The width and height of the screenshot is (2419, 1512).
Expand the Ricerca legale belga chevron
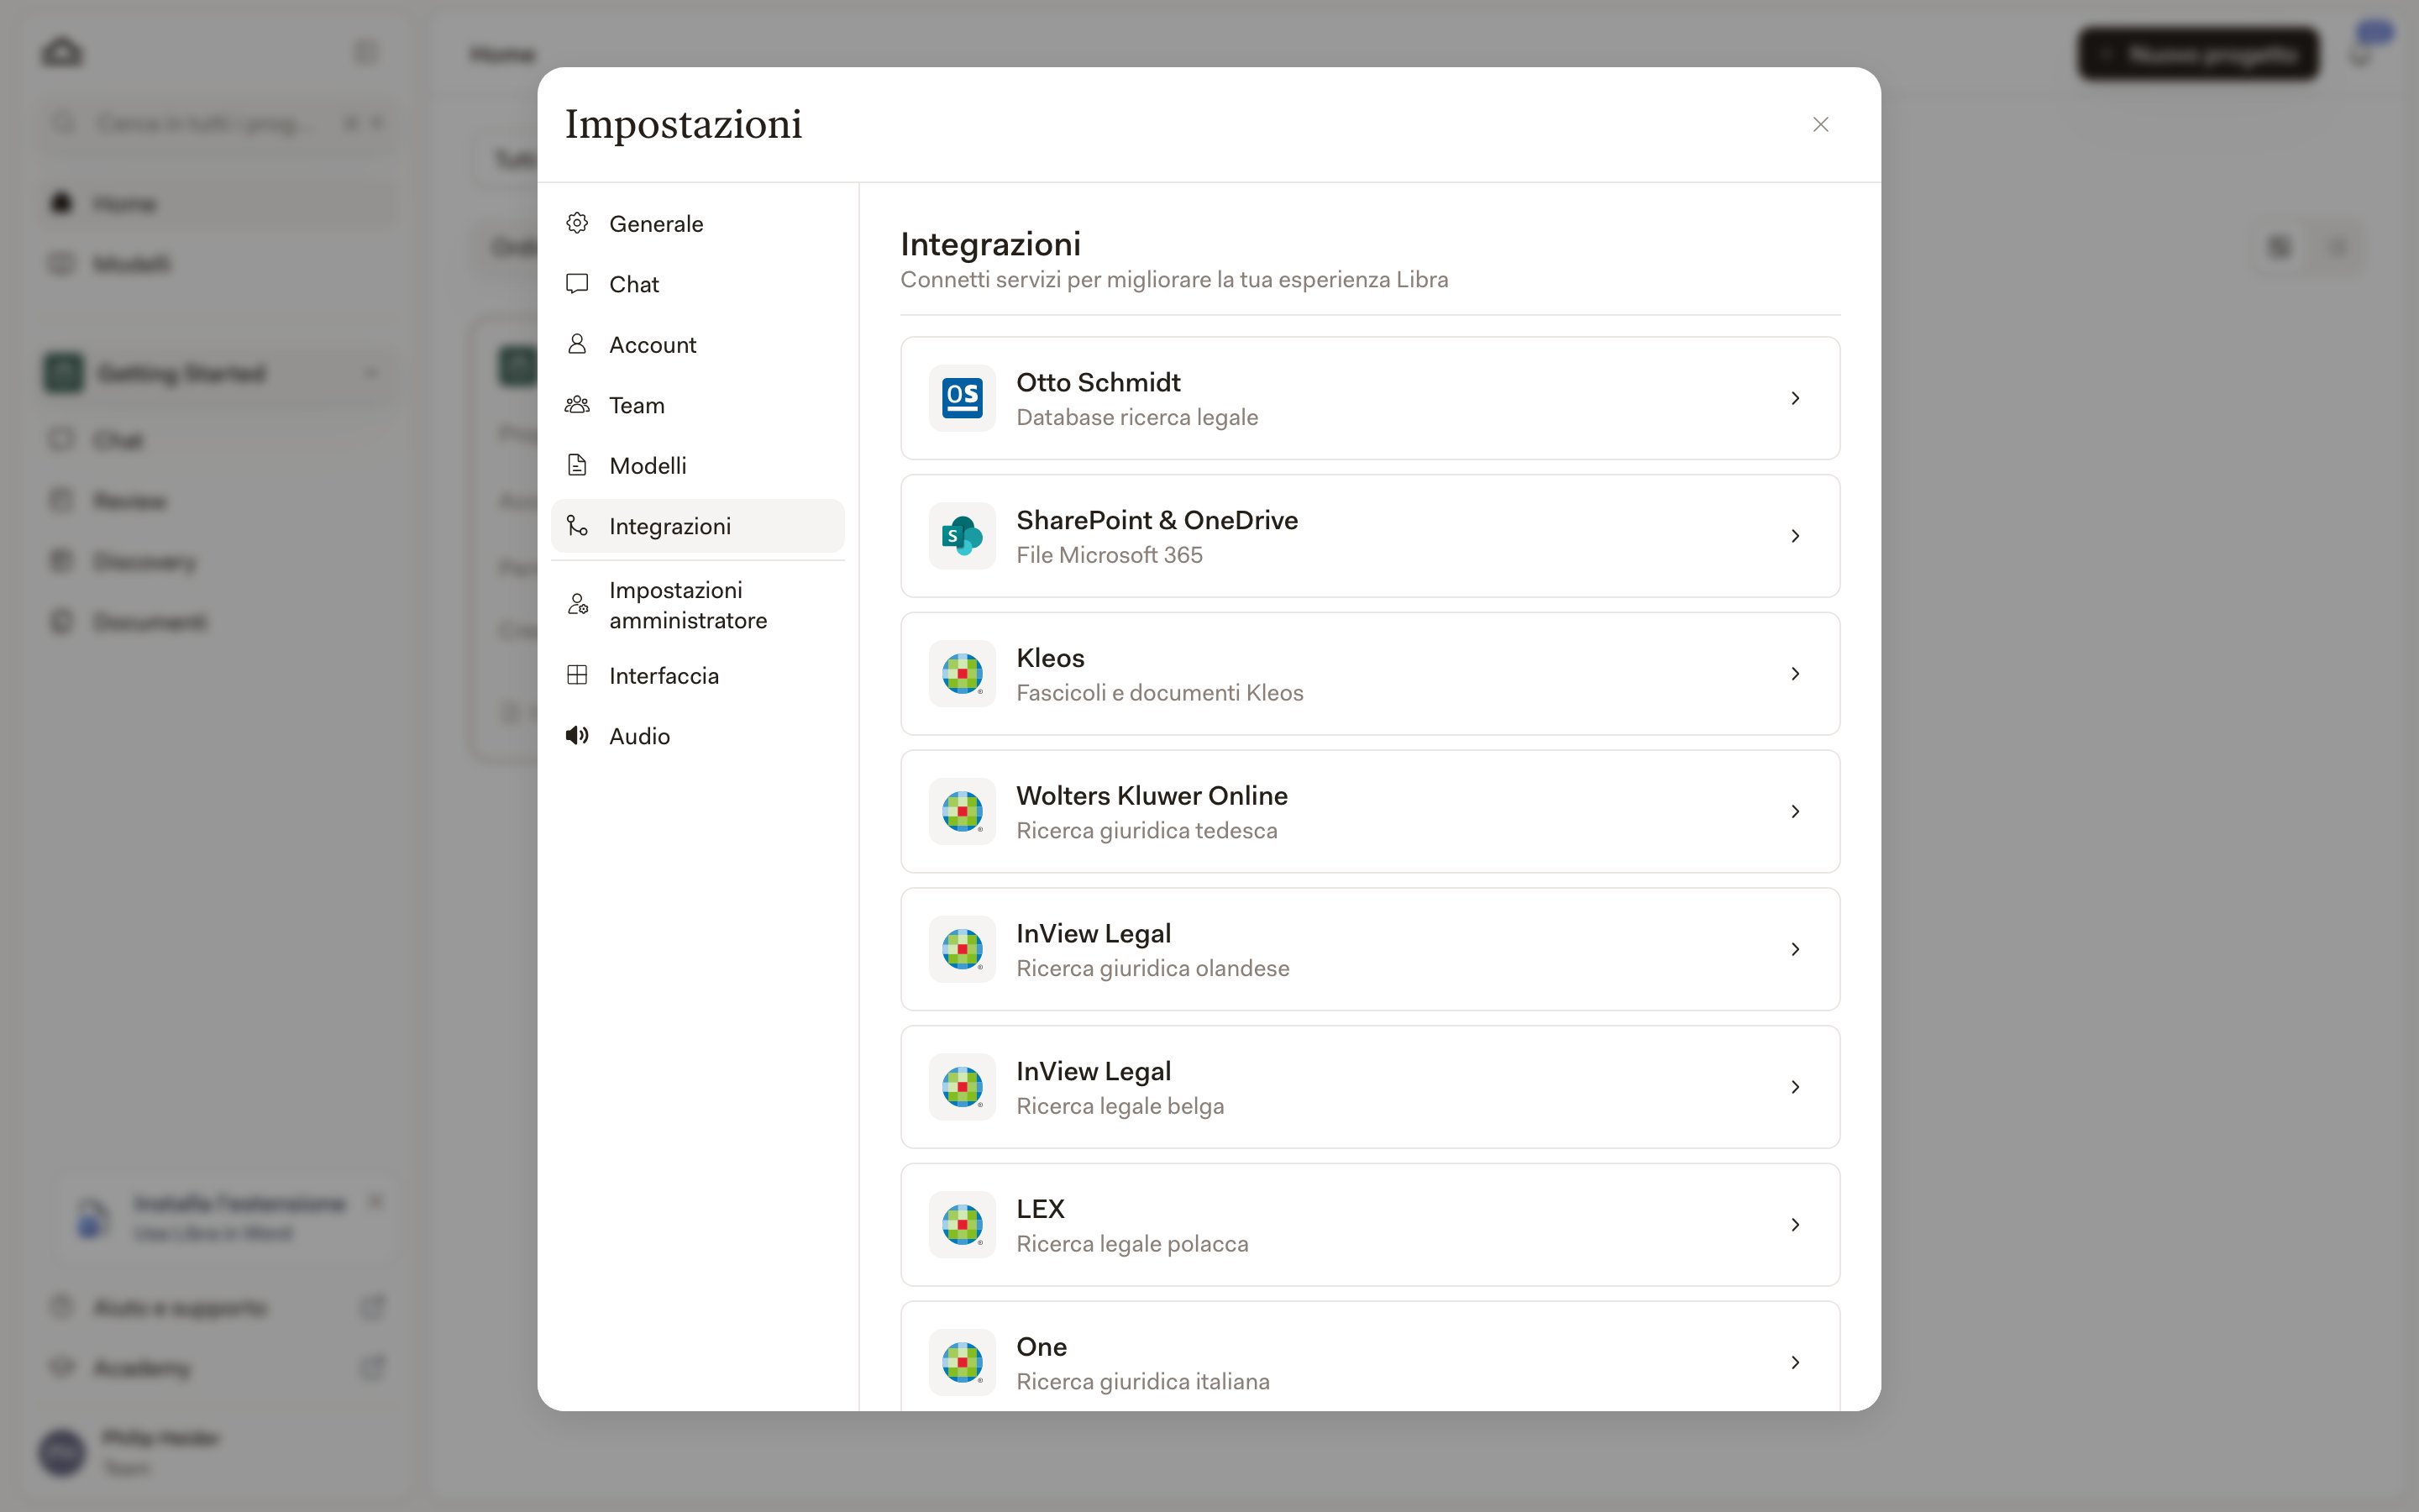coord(1795,1087)
